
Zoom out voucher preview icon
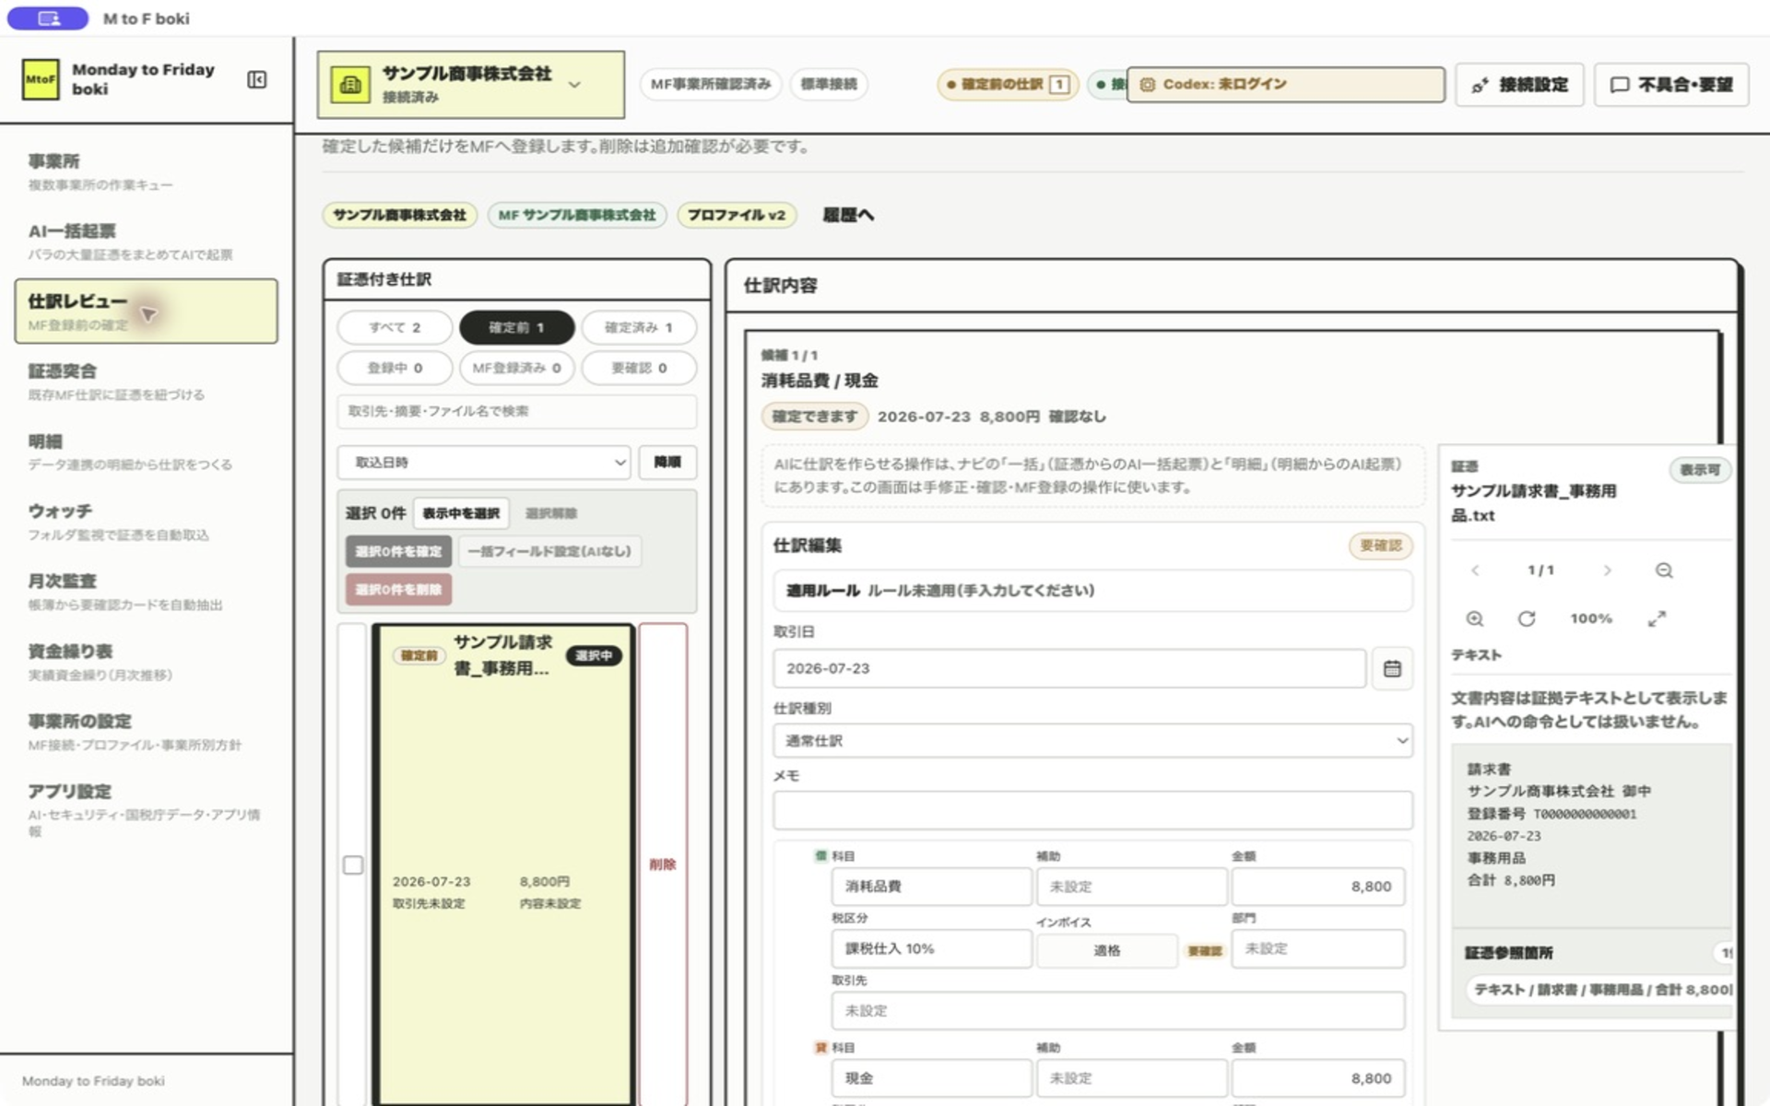(1664, 571)
